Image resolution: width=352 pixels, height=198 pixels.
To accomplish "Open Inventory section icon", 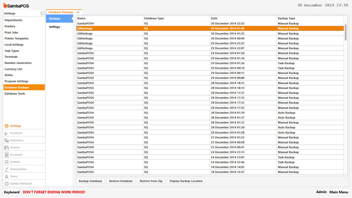I will point(7,141).
